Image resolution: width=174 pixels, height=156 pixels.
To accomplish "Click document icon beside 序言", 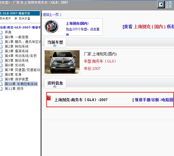I will tap(1, 32).
